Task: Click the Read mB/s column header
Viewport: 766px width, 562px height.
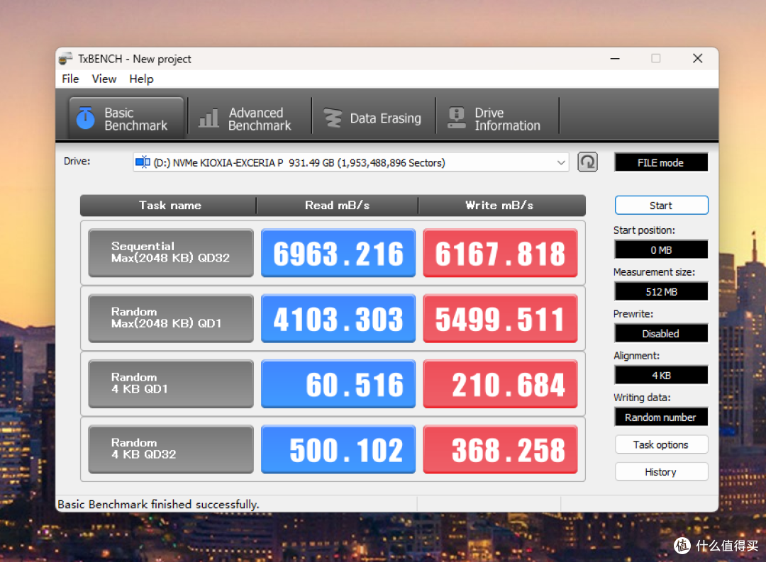Action: [x=337, y=206]
